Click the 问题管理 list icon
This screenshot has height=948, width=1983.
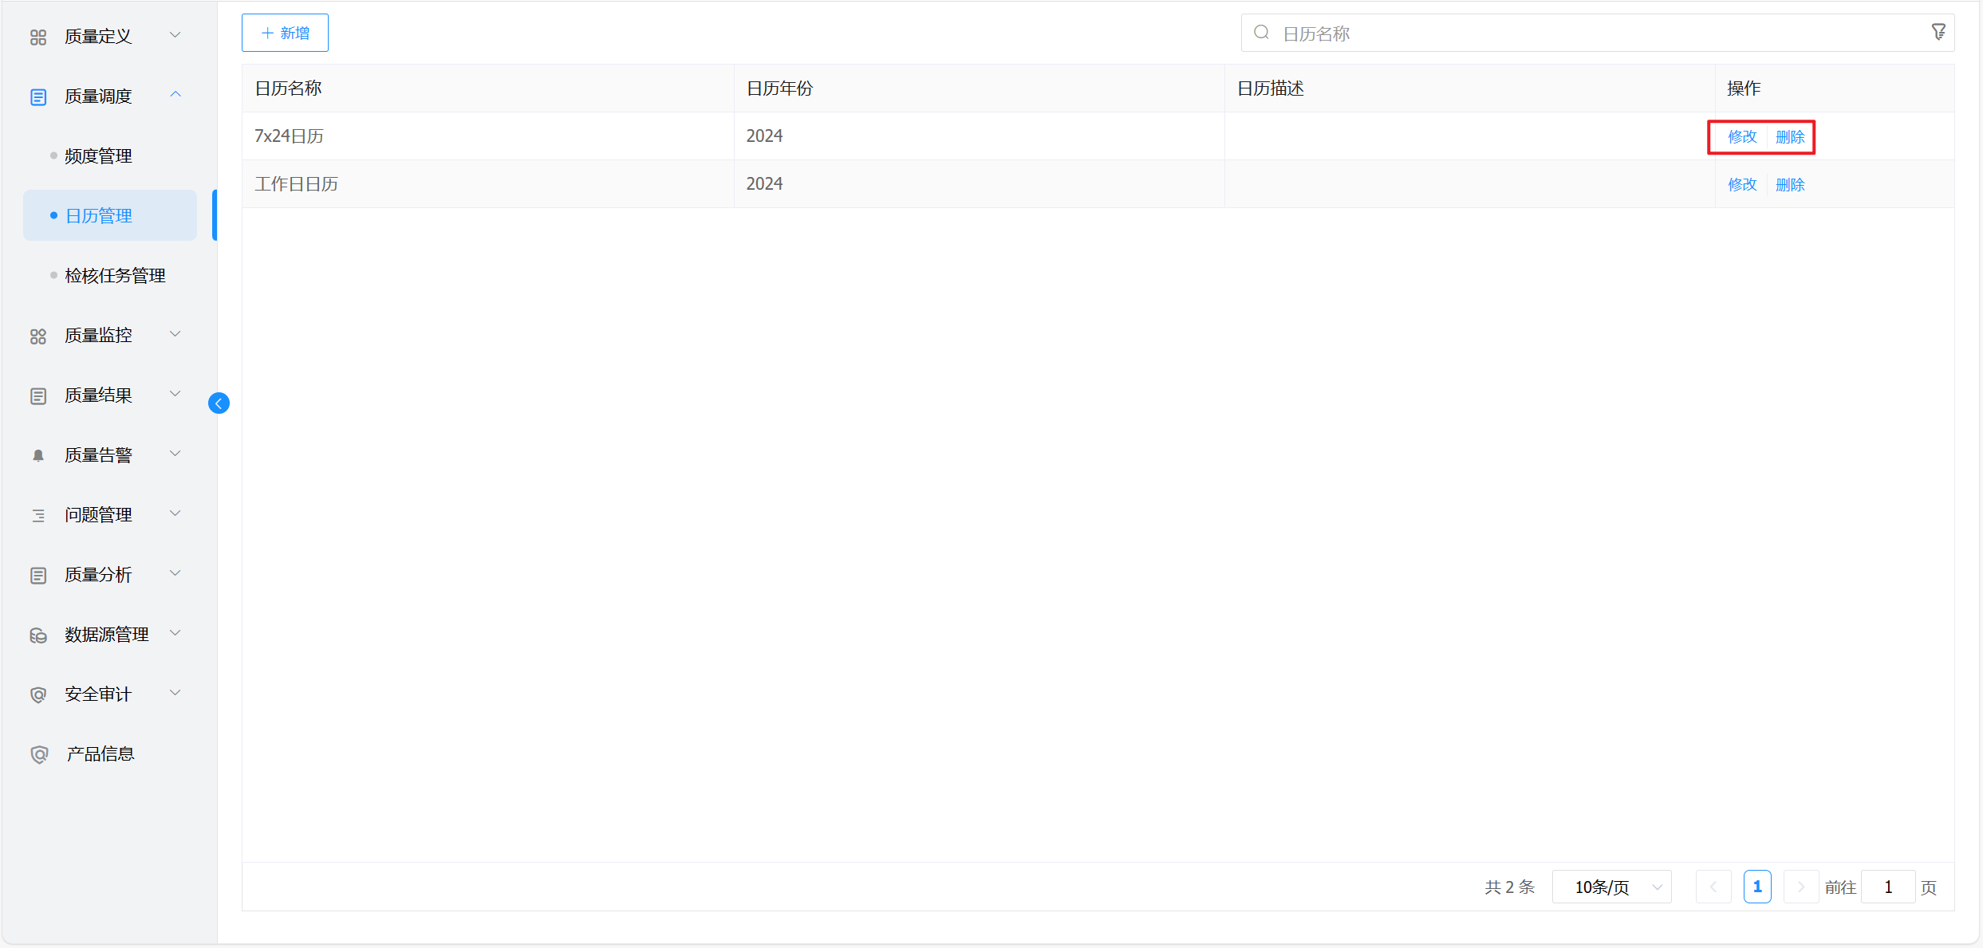click(38, 515)
